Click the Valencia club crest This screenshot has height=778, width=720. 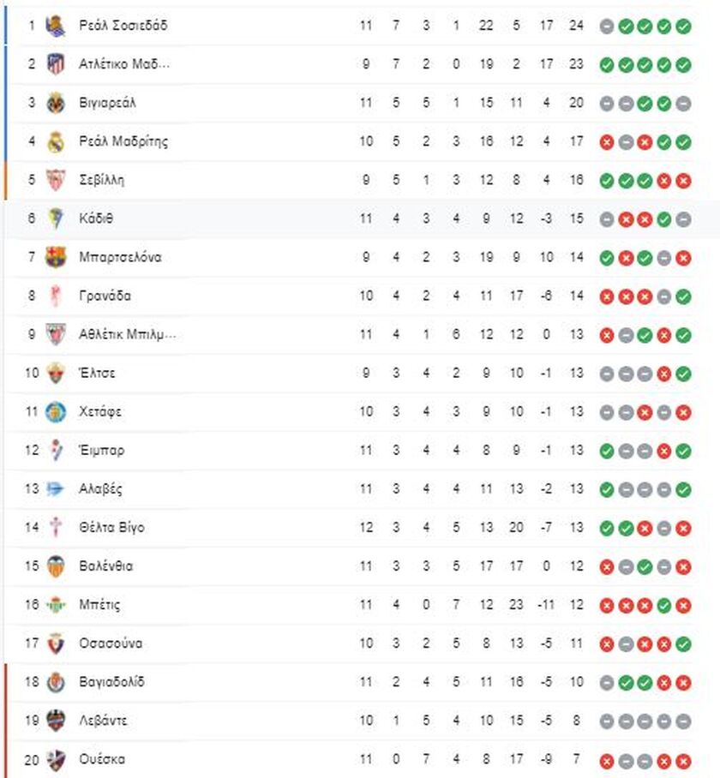click(56, 566)
